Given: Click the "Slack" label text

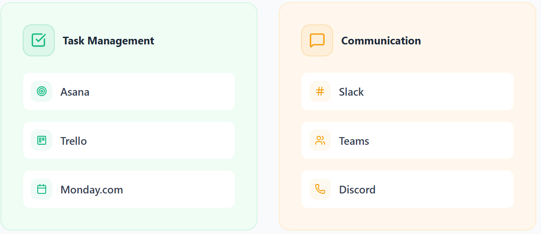Looking at the screenshot, I should pos(351,92).
